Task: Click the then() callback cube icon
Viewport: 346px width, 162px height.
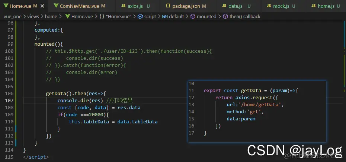Action: 225,16
